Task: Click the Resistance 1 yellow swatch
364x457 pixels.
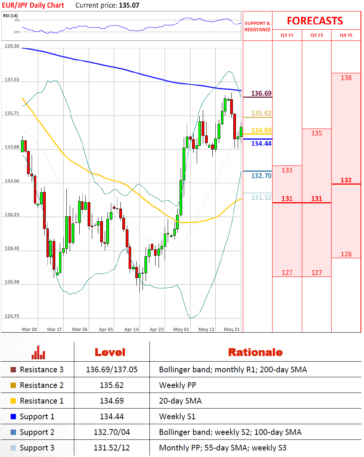Action: (x=13, y=401)
